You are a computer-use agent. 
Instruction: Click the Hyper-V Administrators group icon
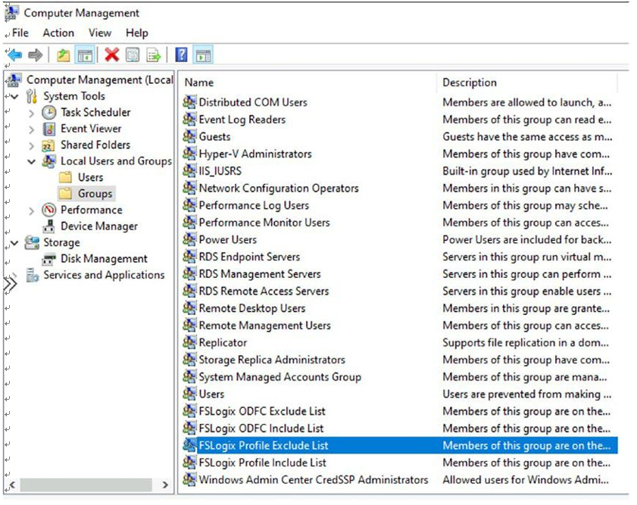(x=189, y=154)
